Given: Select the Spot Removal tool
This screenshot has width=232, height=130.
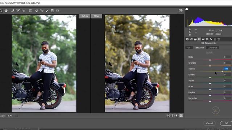Looking at the screenshot, I should coord(37,10).
